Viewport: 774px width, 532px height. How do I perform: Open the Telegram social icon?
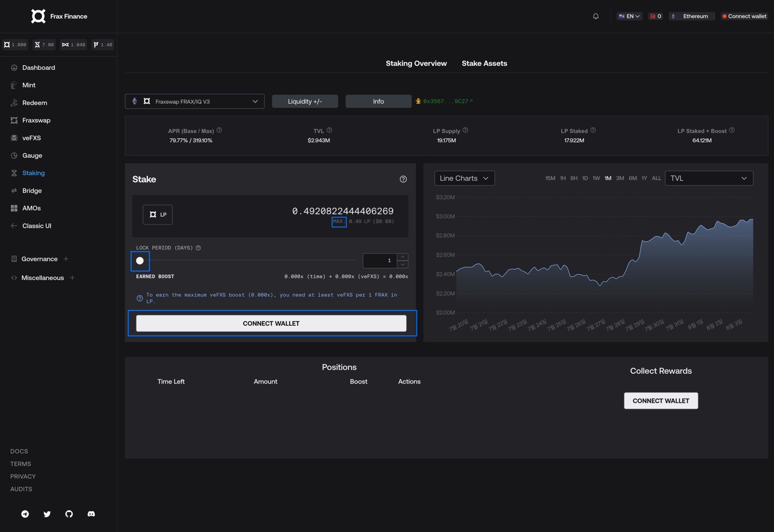pyautogui.click(x=25, y=514)
